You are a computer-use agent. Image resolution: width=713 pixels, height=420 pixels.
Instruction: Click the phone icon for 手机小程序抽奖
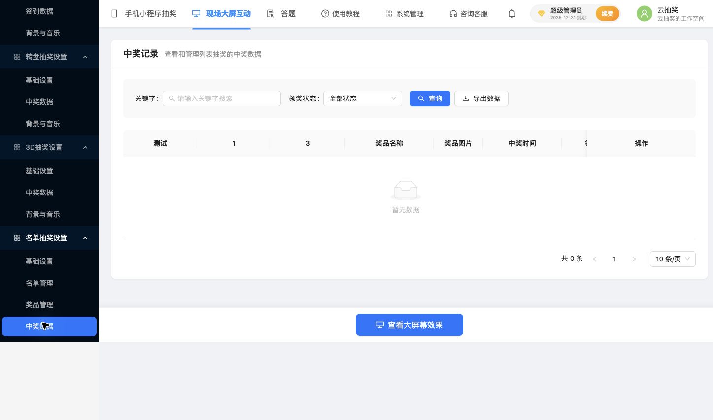114,14
